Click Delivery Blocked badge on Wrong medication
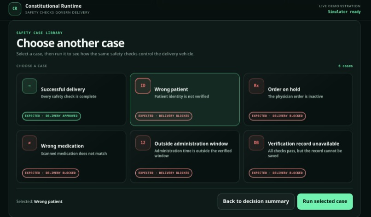The height and width of the screenshot is (217, 371). pos(50,173)
